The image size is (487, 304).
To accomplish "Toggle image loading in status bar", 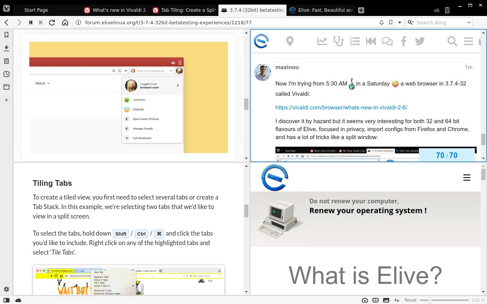I will [x=386, y=300].
